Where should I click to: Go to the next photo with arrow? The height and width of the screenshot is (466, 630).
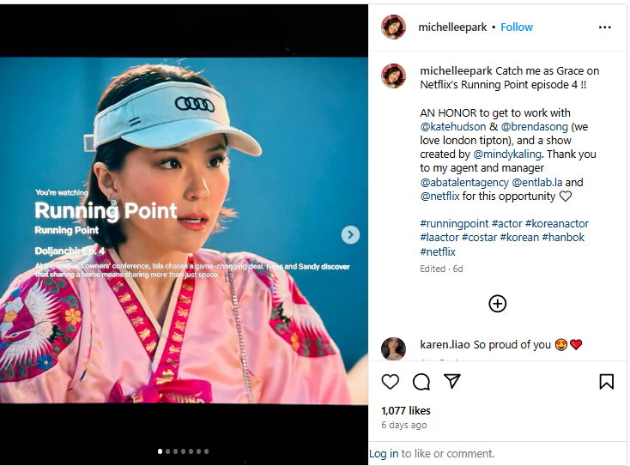coord(350,234)
